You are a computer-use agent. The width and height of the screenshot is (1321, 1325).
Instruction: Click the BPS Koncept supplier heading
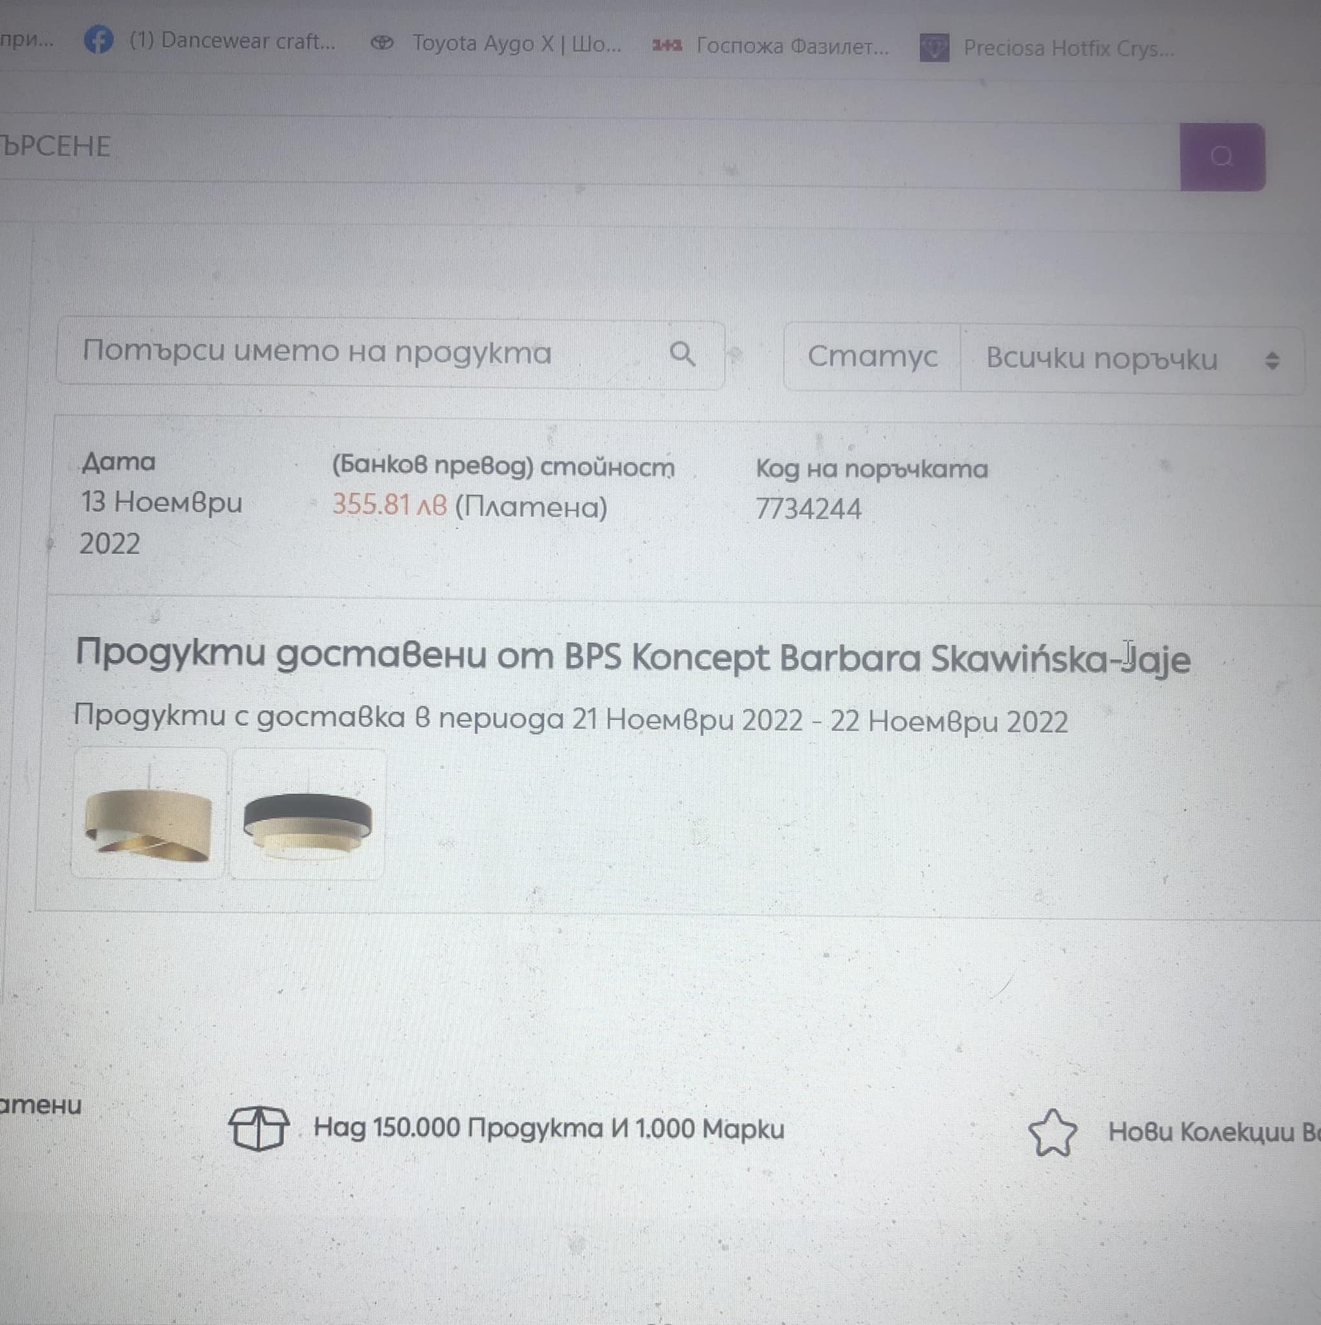(633, 656)
